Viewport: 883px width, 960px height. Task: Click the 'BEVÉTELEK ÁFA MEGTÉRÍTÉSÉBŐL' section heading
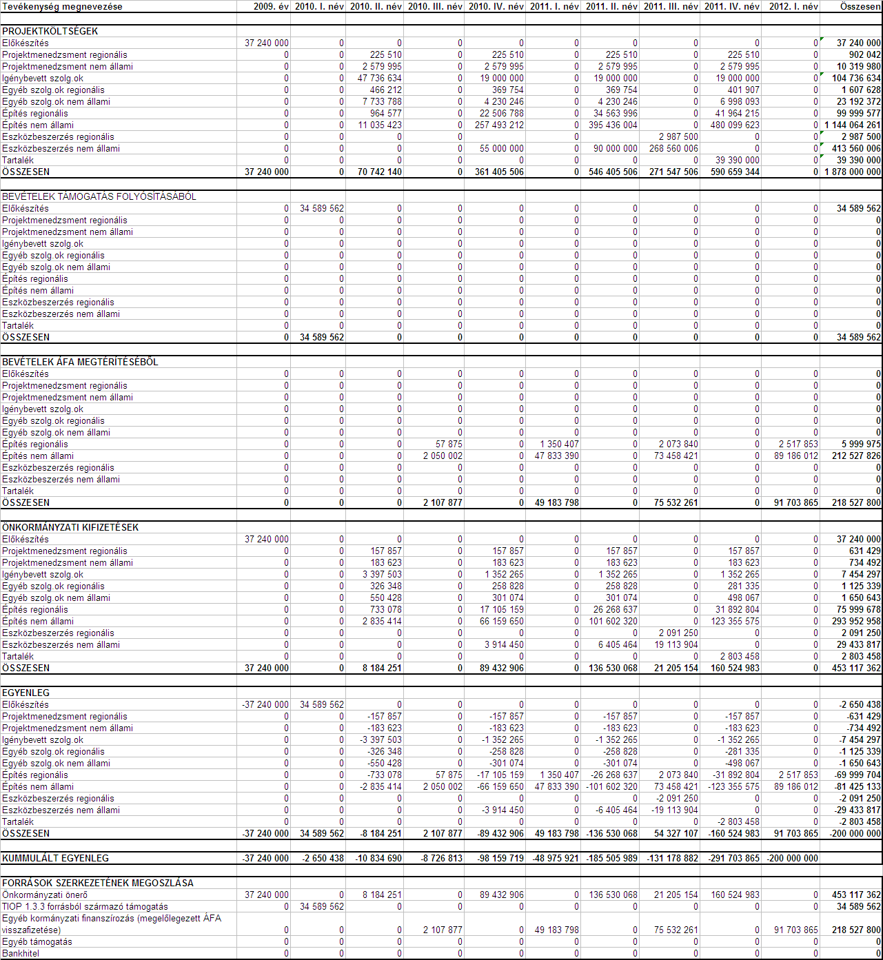coord(80,362)
